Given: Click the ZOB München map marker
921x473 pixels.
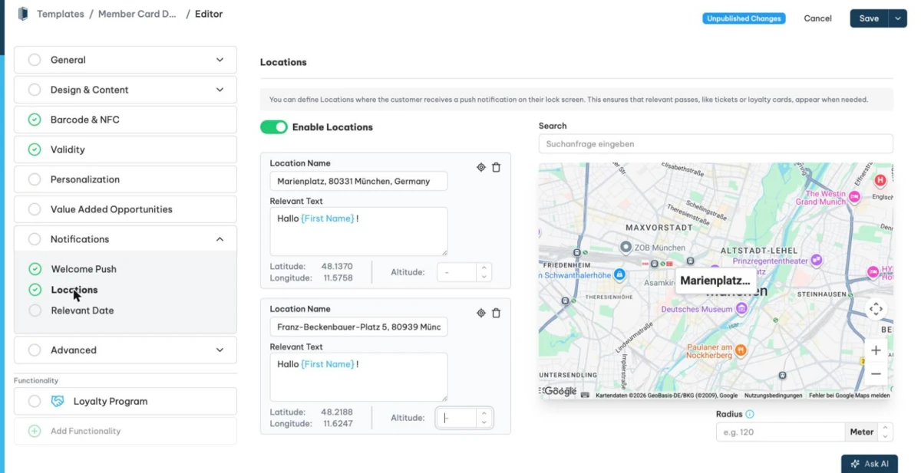Looking at the screenshot, I should pyautogui.click(x=626, y=247).
